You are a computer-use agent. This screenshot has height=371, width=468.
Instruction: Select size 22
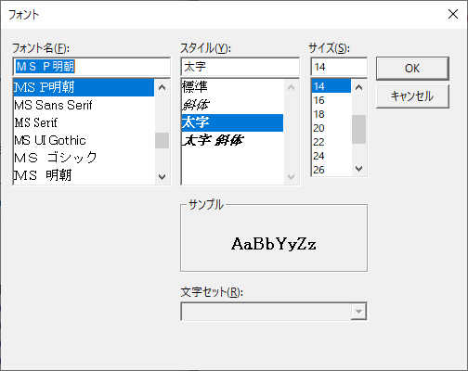coord(331,142)
